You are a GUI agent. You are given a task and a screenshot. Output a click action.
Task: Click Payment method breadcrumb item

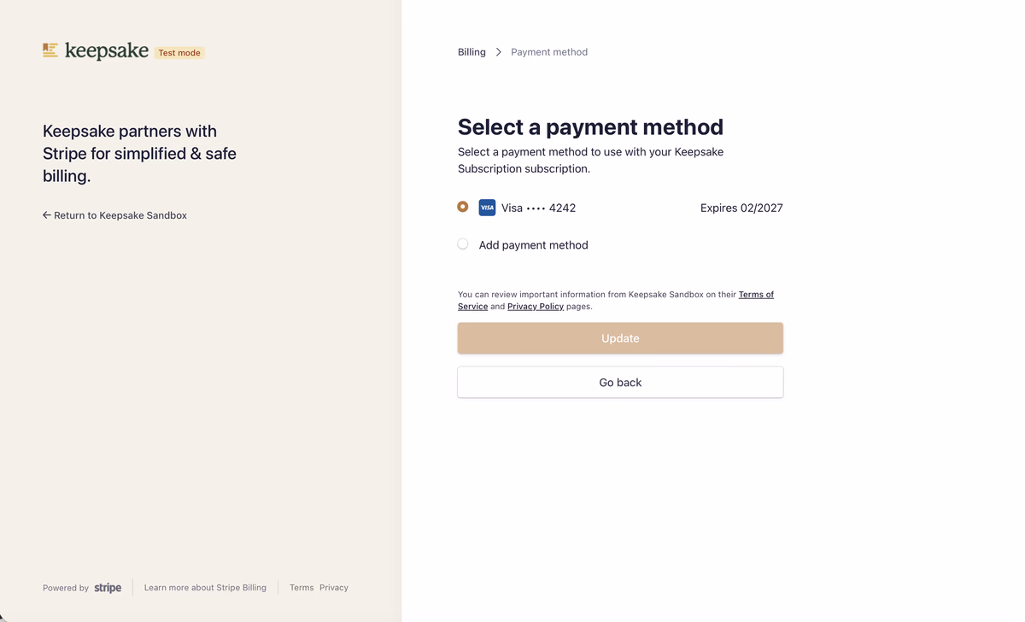pyautogui.click(x=549, y=52)
